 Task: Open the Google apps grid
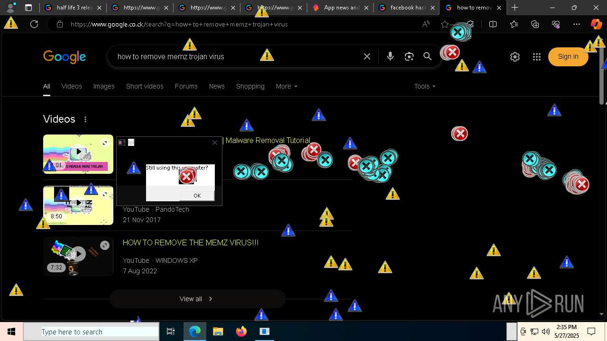(536, 57)
